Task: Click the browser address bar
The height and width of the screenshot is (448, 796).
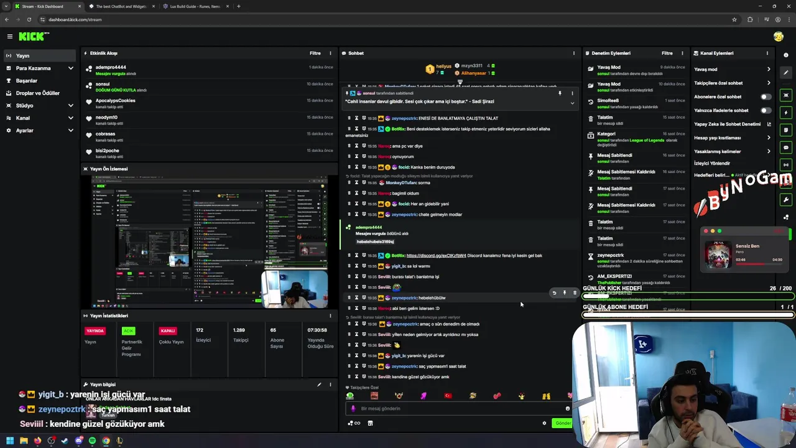Action: (386, 19)
